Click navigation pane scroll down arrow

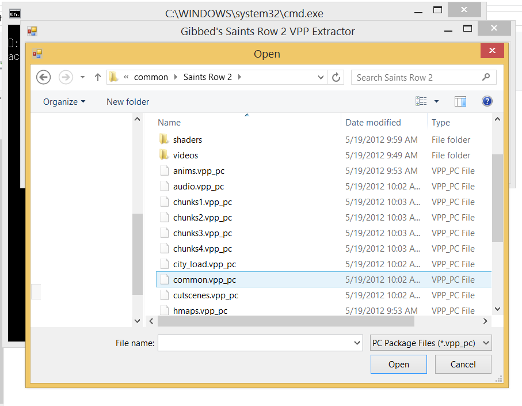pos(137,321)
